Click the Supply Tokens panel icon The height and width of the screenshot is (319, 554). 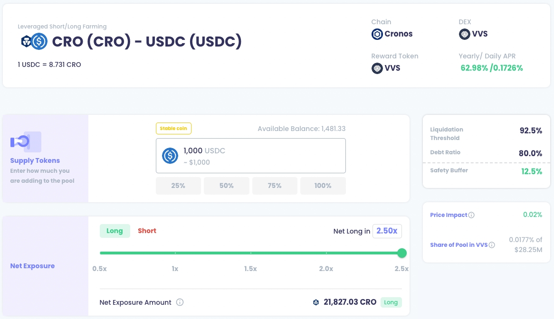pyautogui.click(x=26, y=141)
